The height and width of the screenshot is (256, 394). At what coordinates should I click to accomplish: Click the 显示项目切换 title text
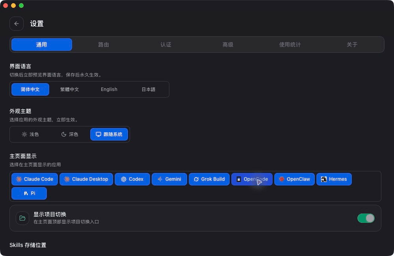[50, 214]
